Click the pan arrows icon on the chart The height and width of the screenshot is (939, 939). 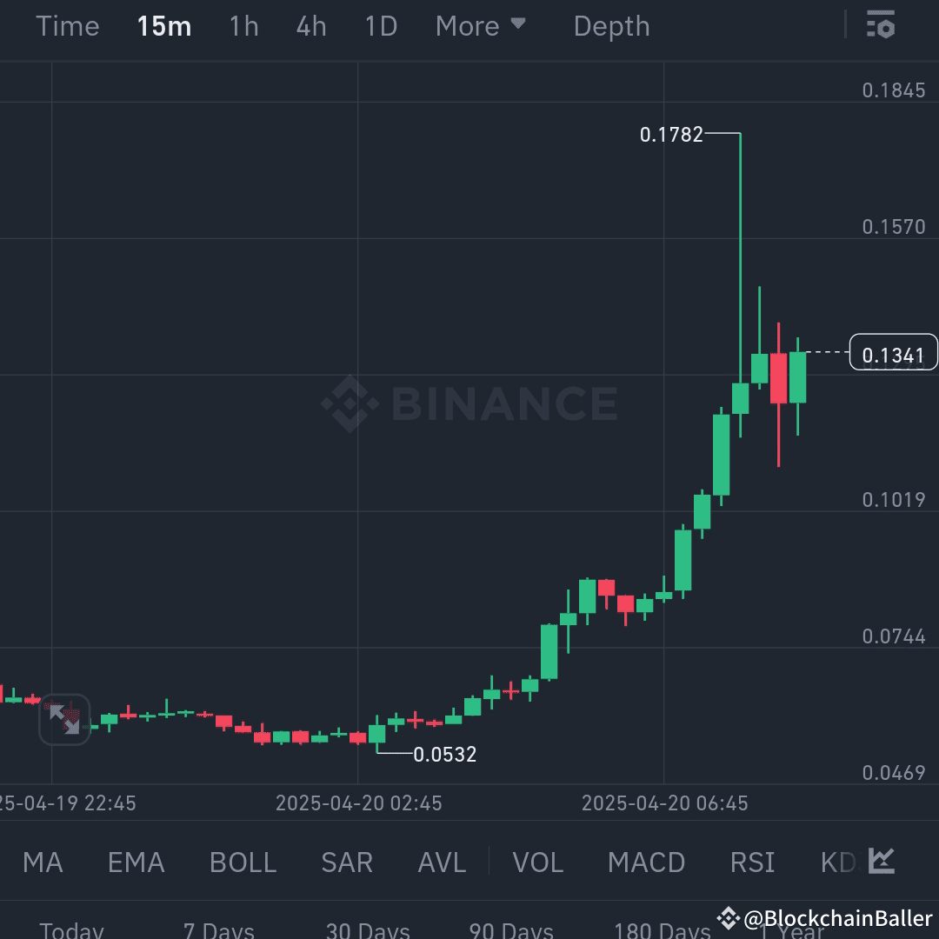pyautogui.click(x=65, y=720)
